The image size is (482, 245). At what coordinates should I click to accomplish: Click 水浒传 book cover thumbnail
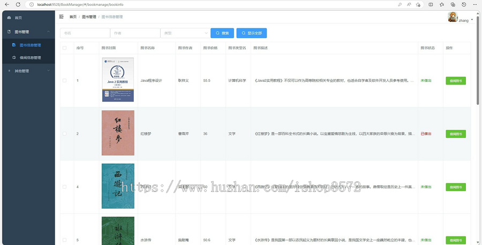click(118, 231)
